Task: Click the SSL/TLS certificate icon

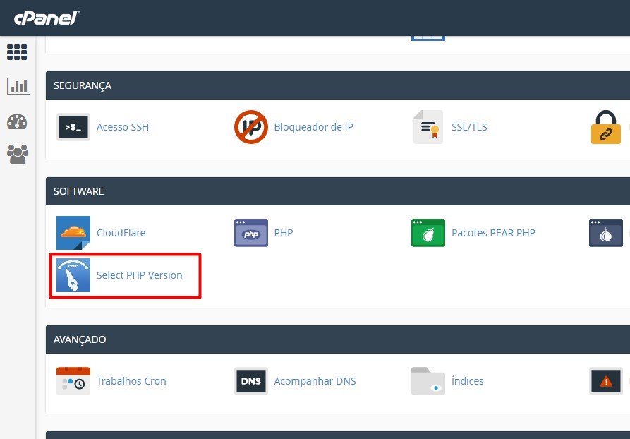Action: (x=428, y=127)
